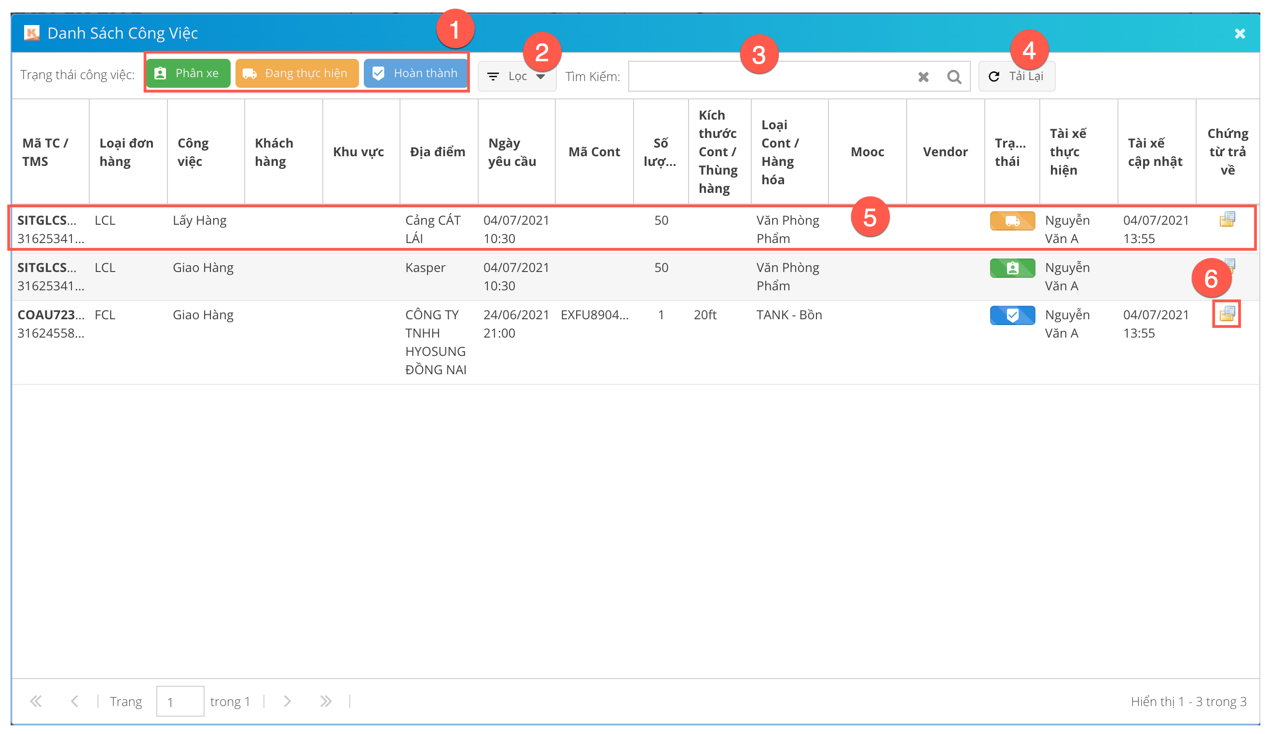This screenshot has height=734, width=1269.
Task: Click Mã TC / TMS column header
Action: click(45, 152)
